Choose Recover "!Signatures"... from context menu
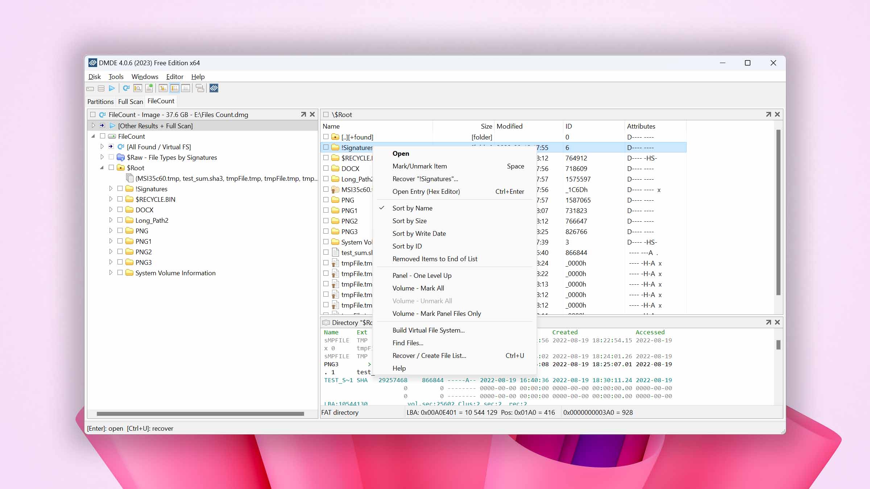 point(455,179)
